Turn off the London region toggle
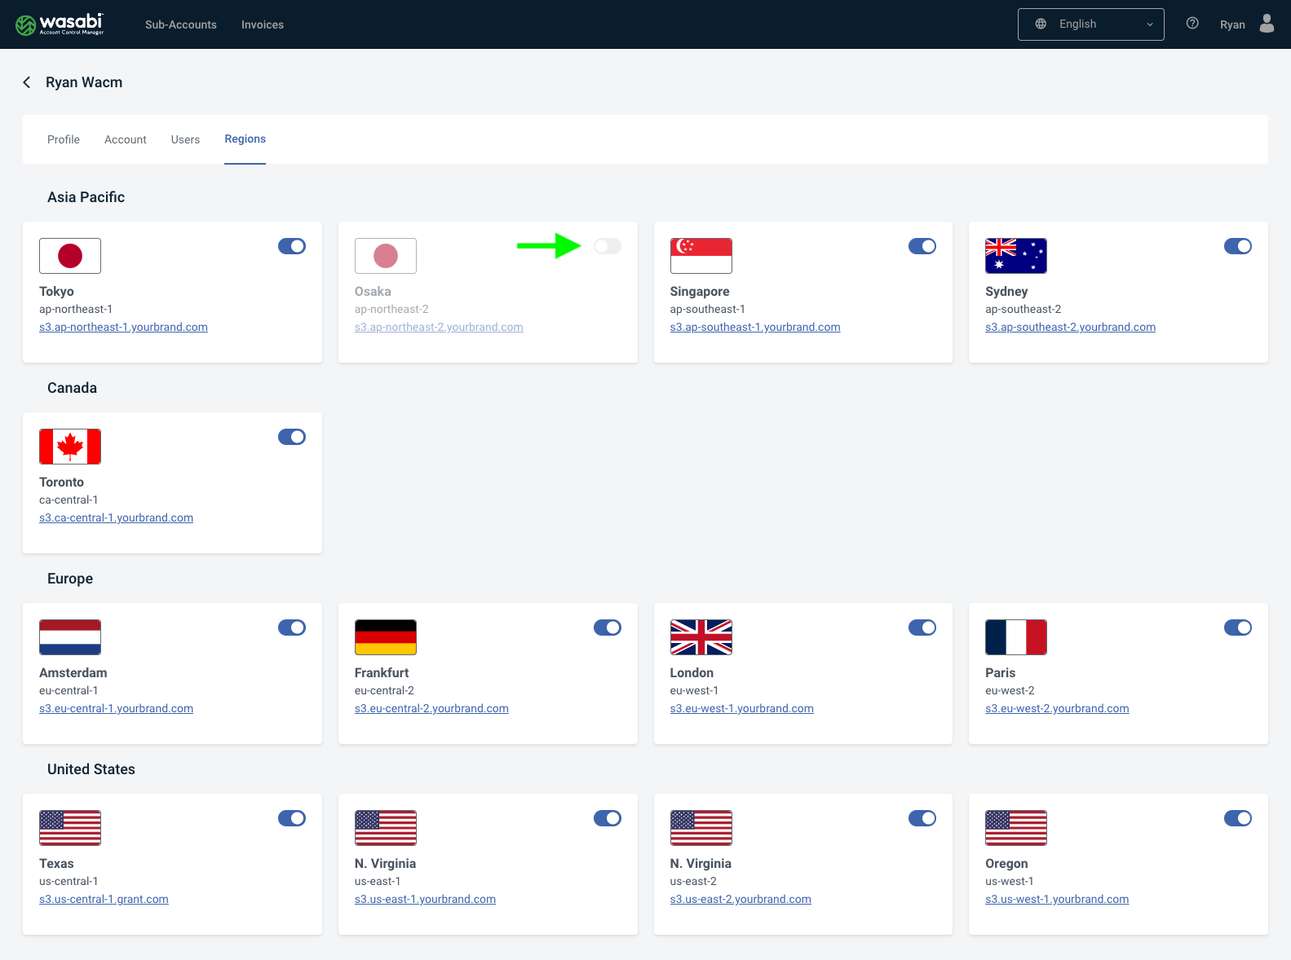This screenshot has height=960, width=1291. coord(922,628)
